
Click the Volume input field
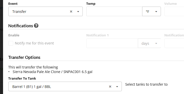tap(174, 11)
